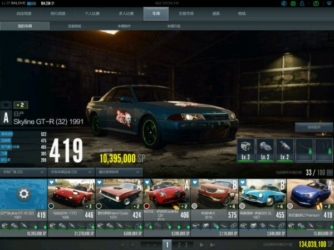The width and height of the screenshot is (334, 250).
Task: Toggle favorite heart on 300 SL card
Action: [243, 182]
